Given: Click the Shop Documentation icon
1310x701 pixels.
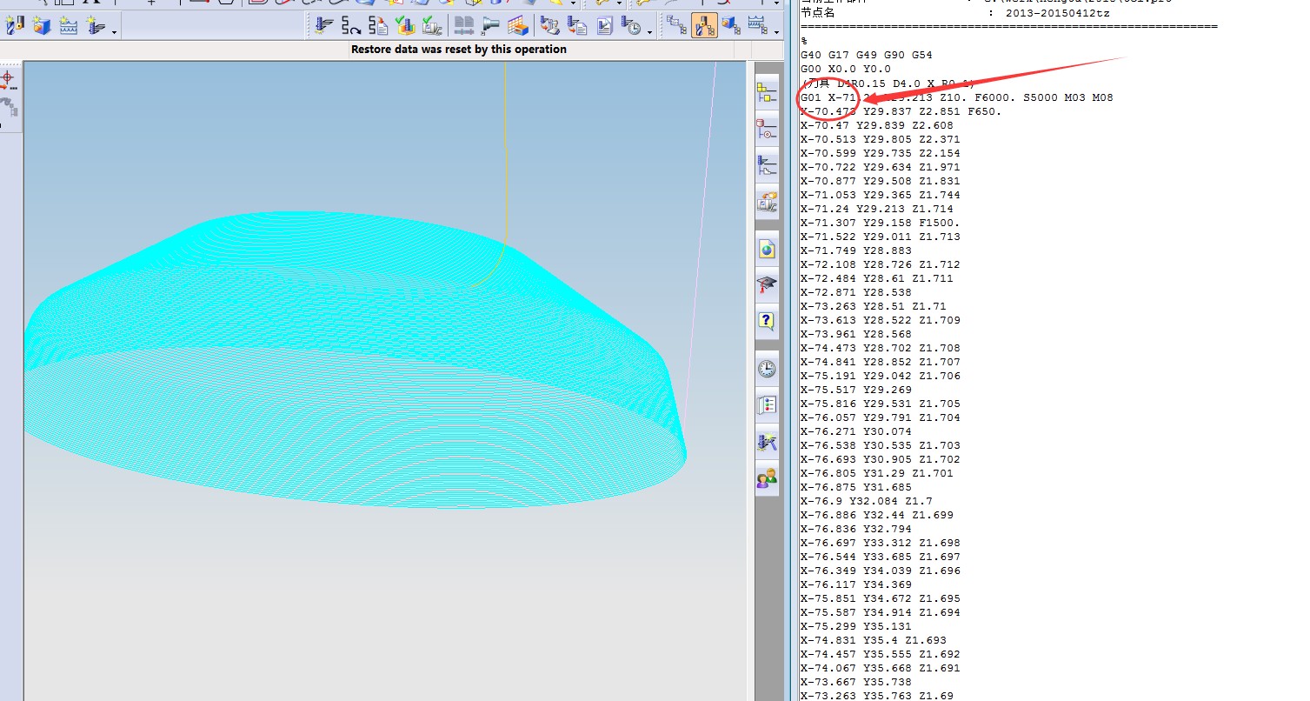Looking at the screenshot, I should 605,26.
